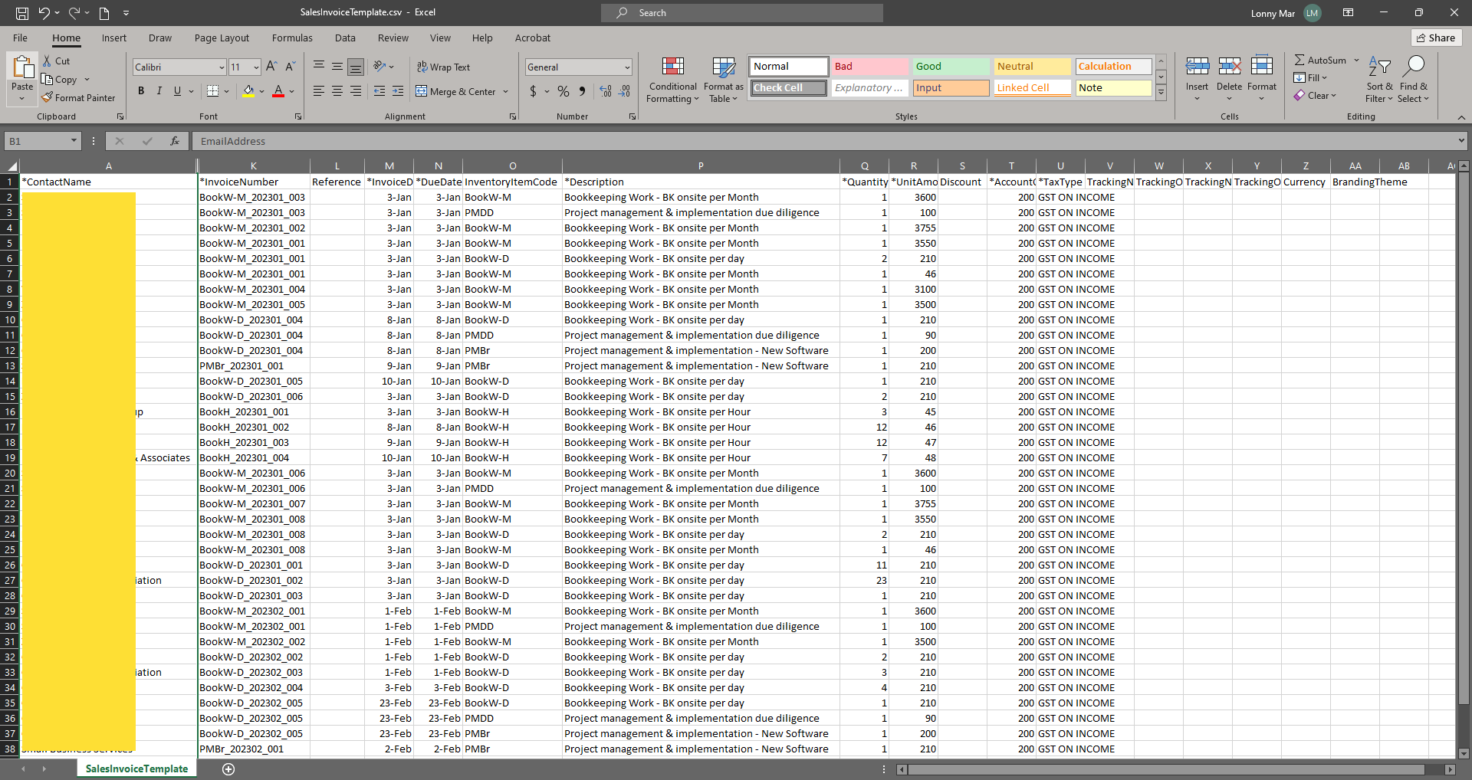
Task: Switch to the Review tab
Action: (393, 38)
